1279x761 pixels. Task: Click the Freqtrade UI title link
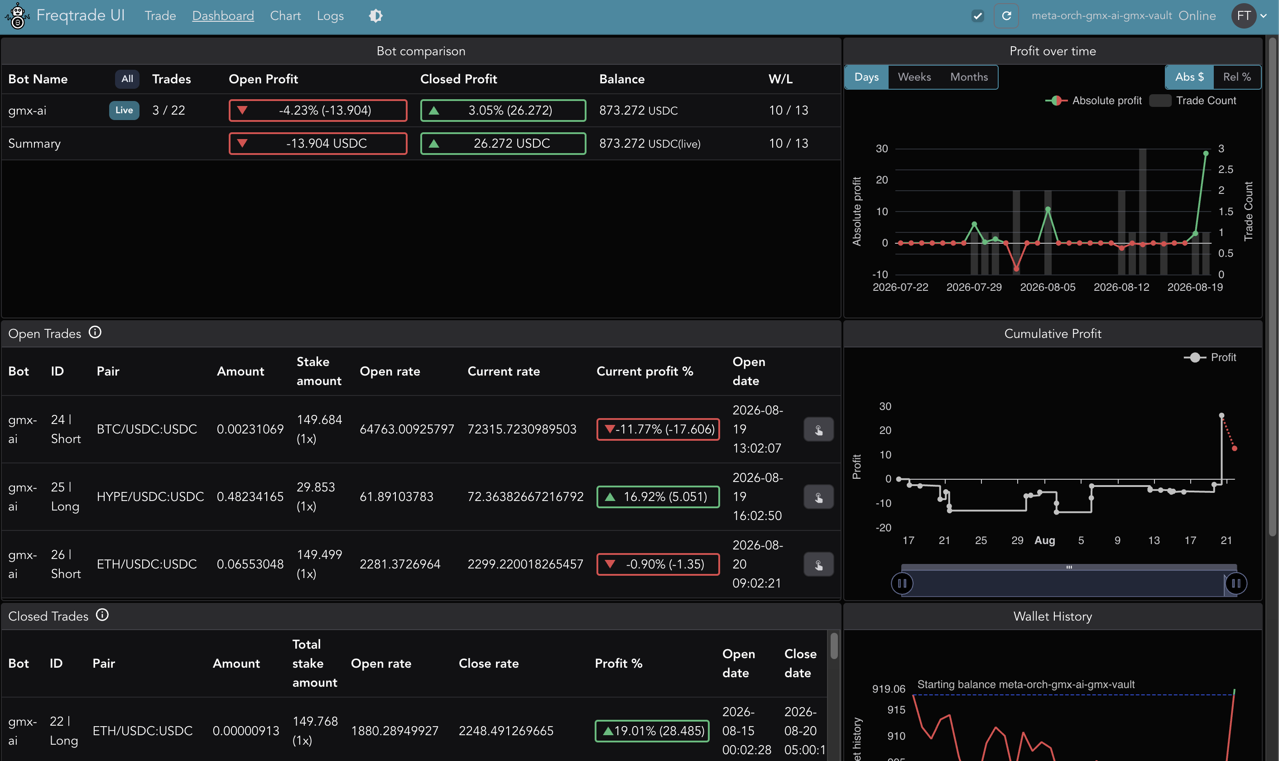pyautogui.click(x=81, y=15)
